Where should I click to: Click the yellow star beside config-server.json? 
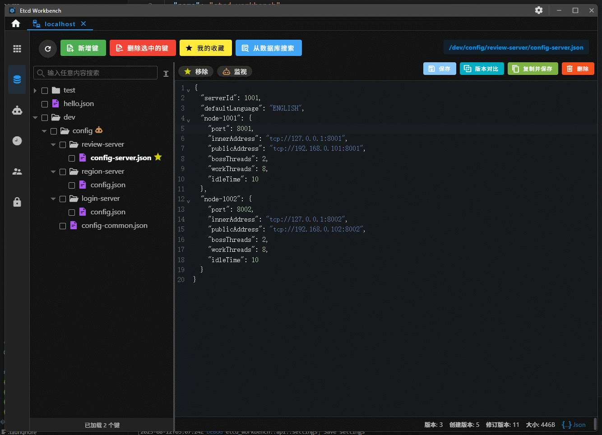pos(158,157)
